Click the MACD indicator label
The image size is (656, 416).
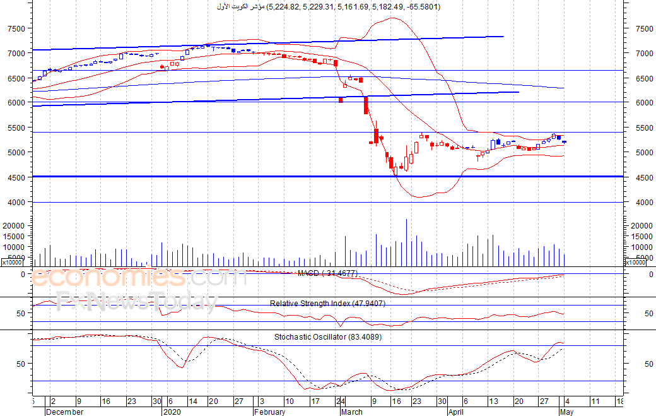327,273
